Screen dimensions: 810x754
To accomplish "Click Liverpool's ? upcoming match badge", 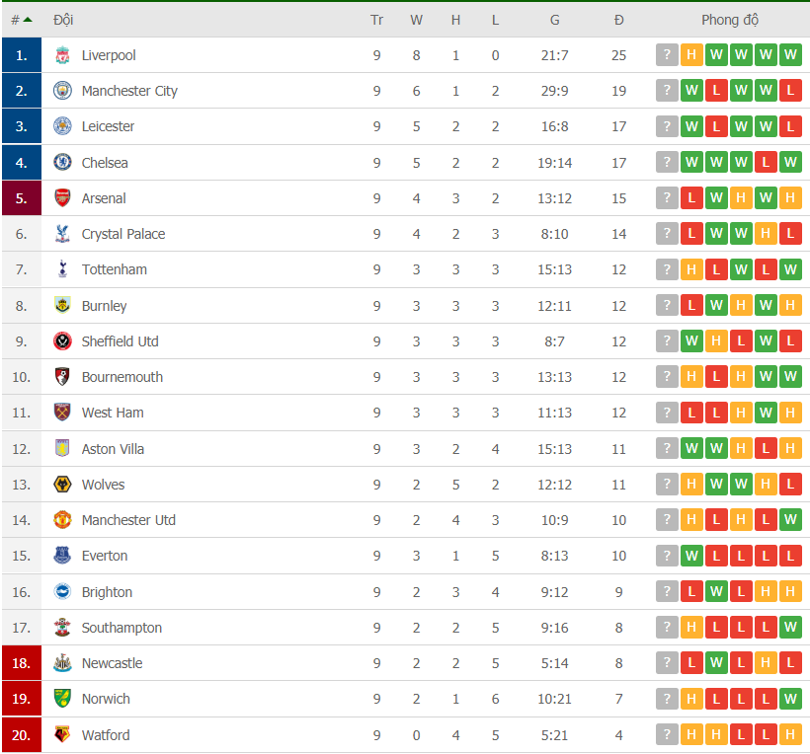I will 667,55.
